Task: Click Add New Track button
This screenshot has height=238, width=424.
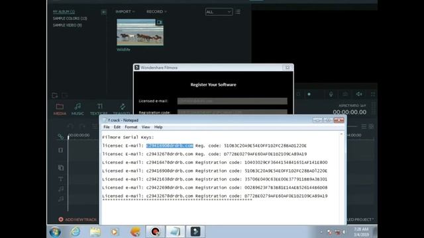Action: pos(78,219)
